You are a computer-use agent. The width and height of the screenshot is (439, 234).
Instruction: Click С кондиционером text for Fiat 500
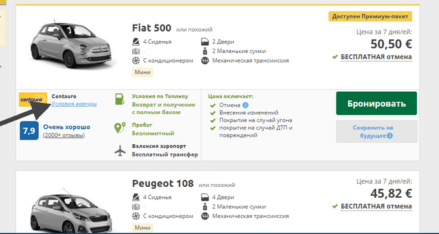(x=168, y=60)
